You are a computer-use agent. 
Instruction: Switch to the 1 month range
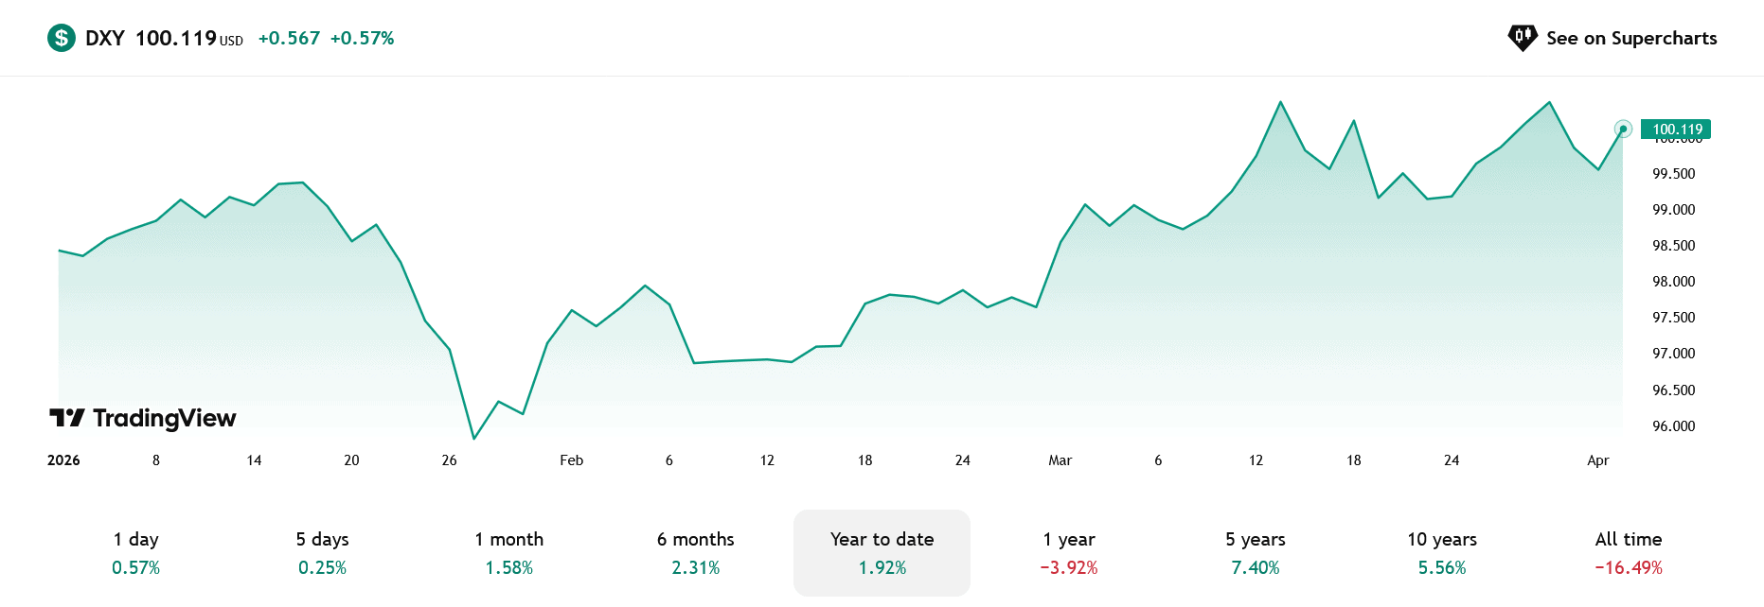pyautogui.click(x=509, y=553)
